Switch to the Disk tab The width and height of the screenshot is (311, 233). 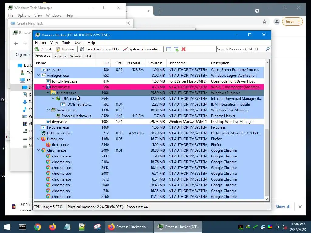(89, 56)
